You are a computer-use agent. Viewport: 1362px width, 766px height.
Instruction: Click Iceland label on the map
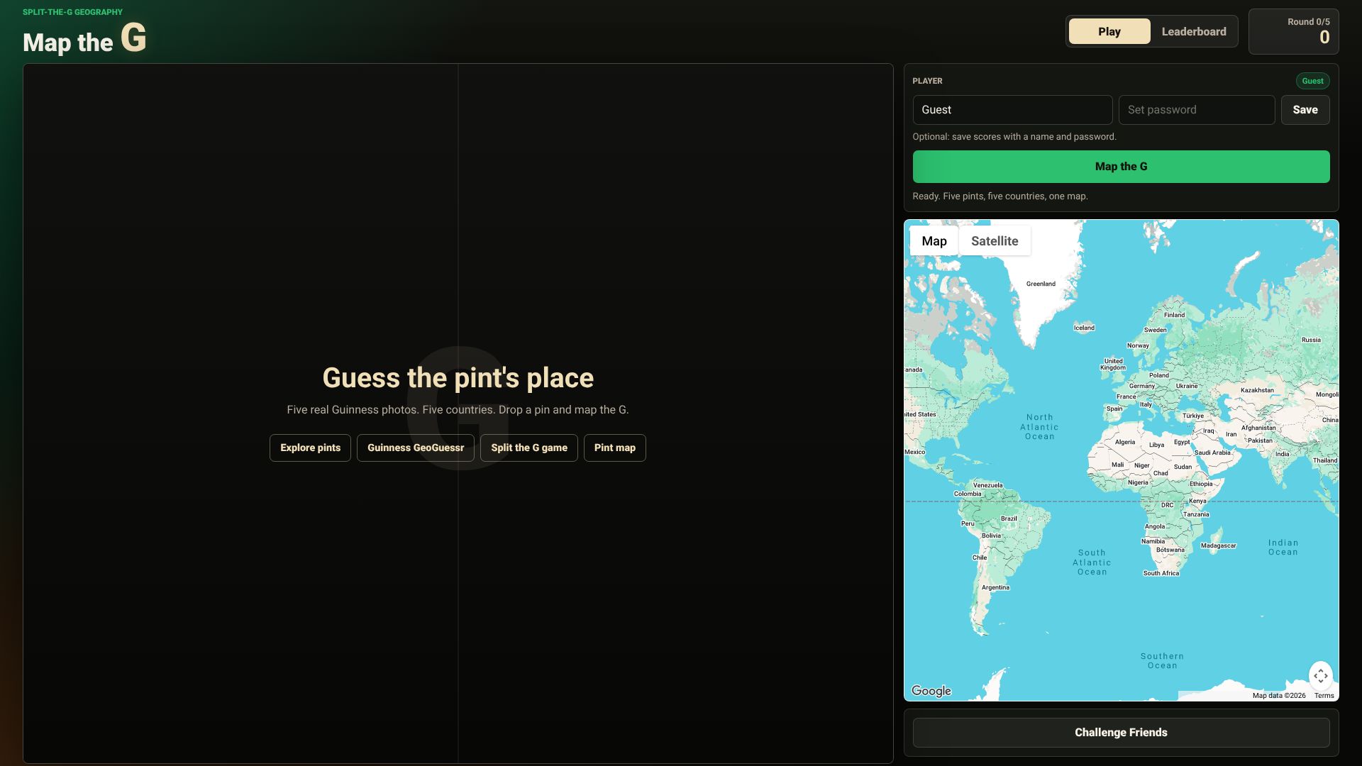coord(1084,328)
